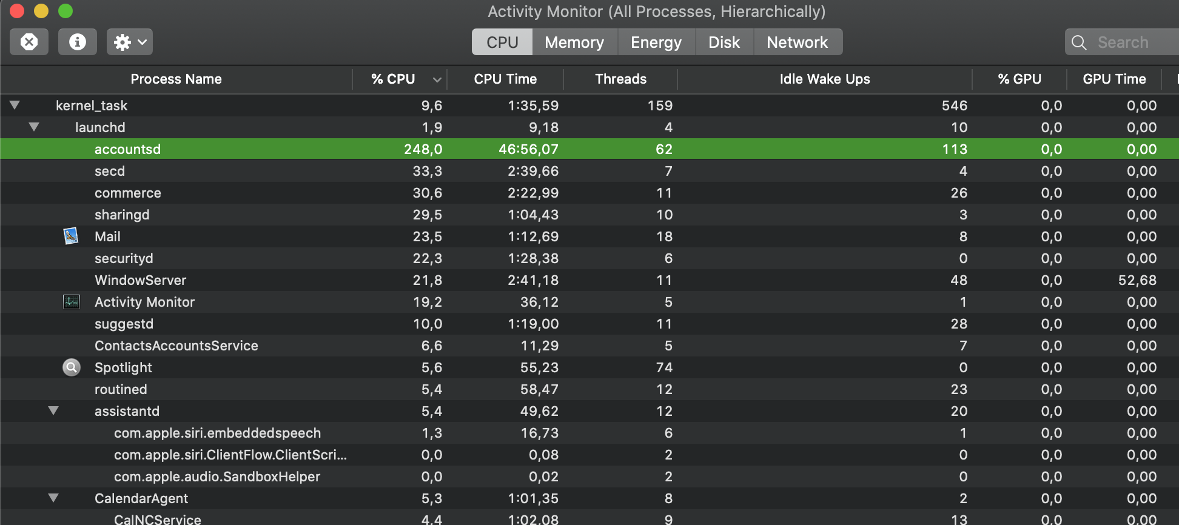Switch to the Network tab
1179x525 pixels.
click(x=798, y=42)
